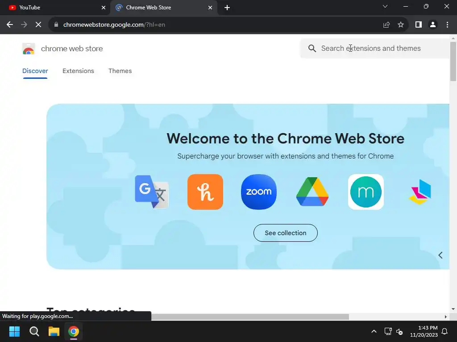Show hidden system tray icons
Viewport: 457px width, 342px height.
tap(374, 331)
